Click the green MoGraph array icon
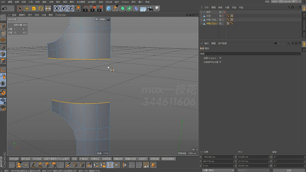 [x=130, y=9]
